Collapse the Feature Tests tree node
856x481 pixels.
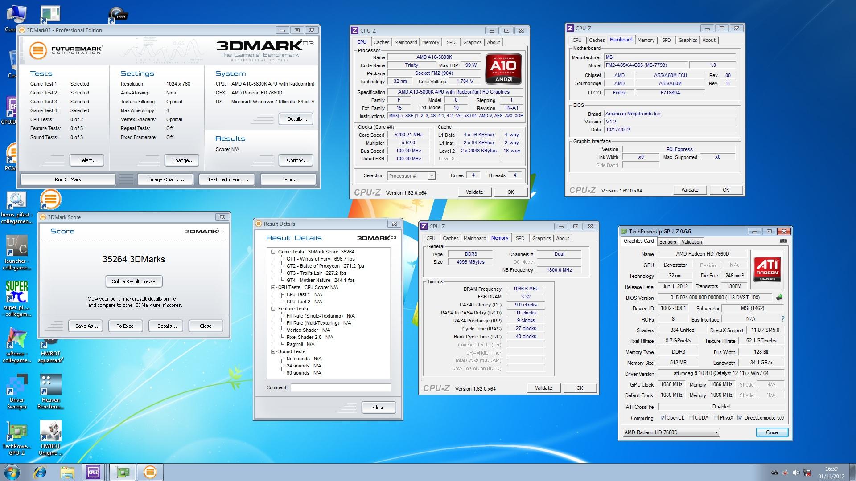[273, 309]
